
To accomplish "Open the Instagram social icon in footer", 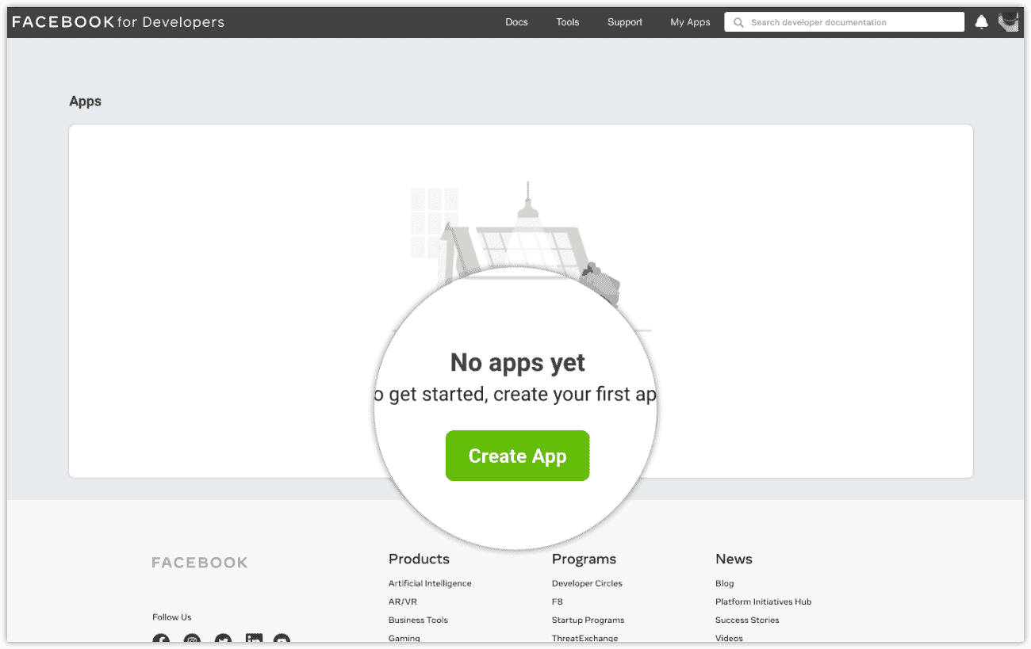I will pyautogui.click(x=192, y=639).
